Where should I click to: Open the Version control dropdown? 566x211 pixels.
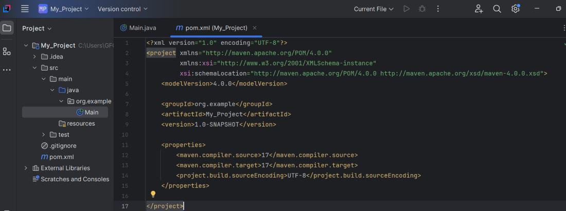pyautogui.click(x=122, y=9)
